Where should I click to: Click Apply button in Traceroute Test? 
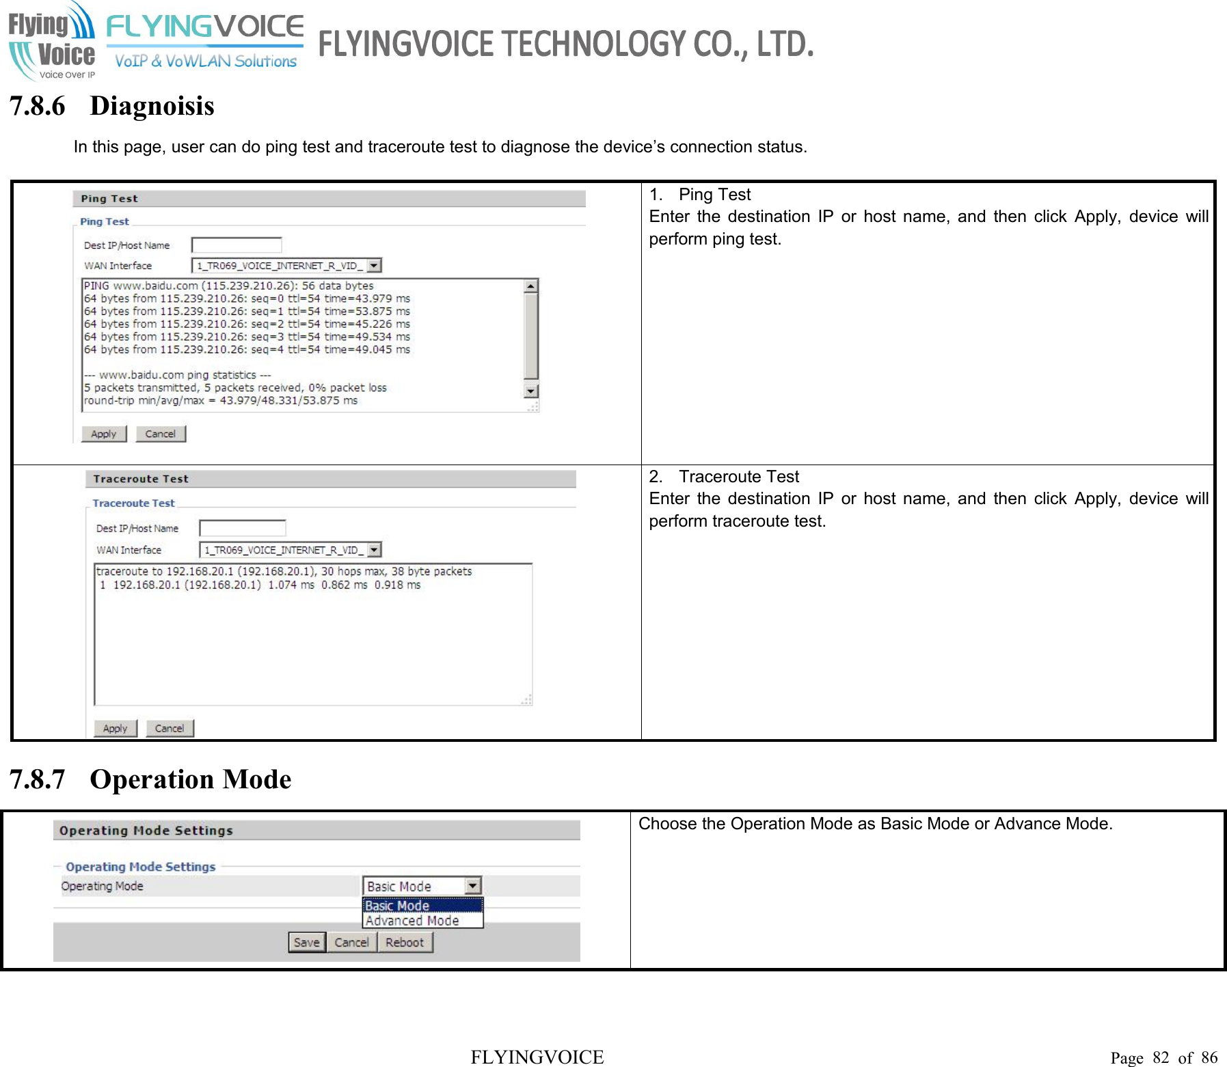point(116,728)
